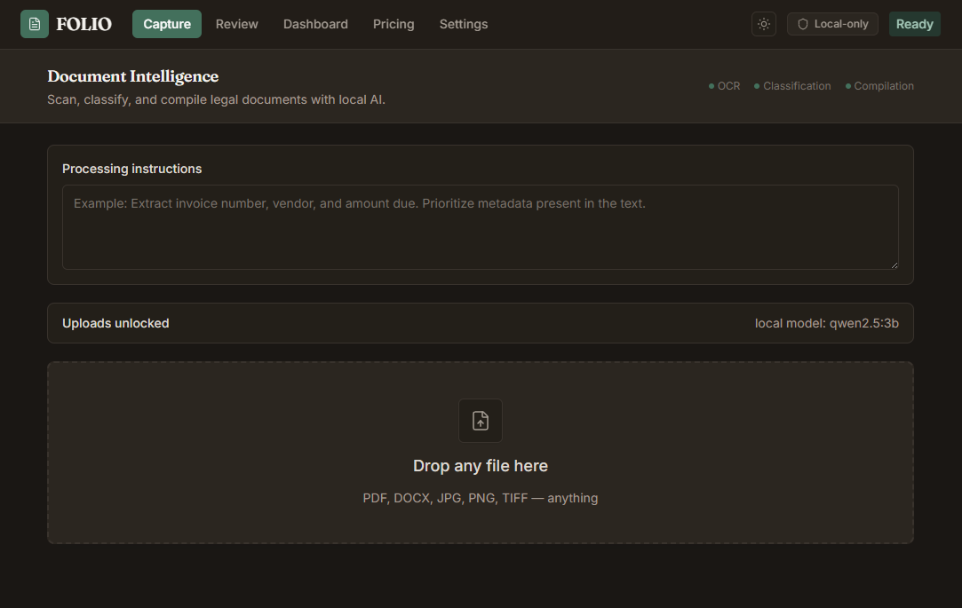Click the FOLIO document logo icon
The height and width of the screenshot is (608, 962).
point(35,24)
